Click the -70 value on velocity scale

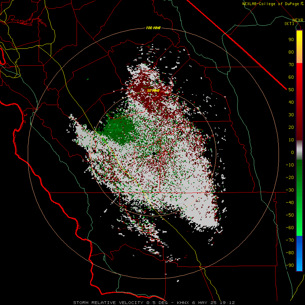(x=290, y=240)
